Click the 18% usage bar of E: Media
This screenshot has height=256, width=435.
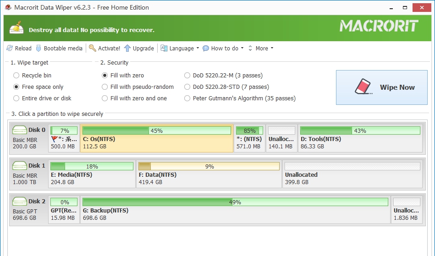tap(92, 166)
